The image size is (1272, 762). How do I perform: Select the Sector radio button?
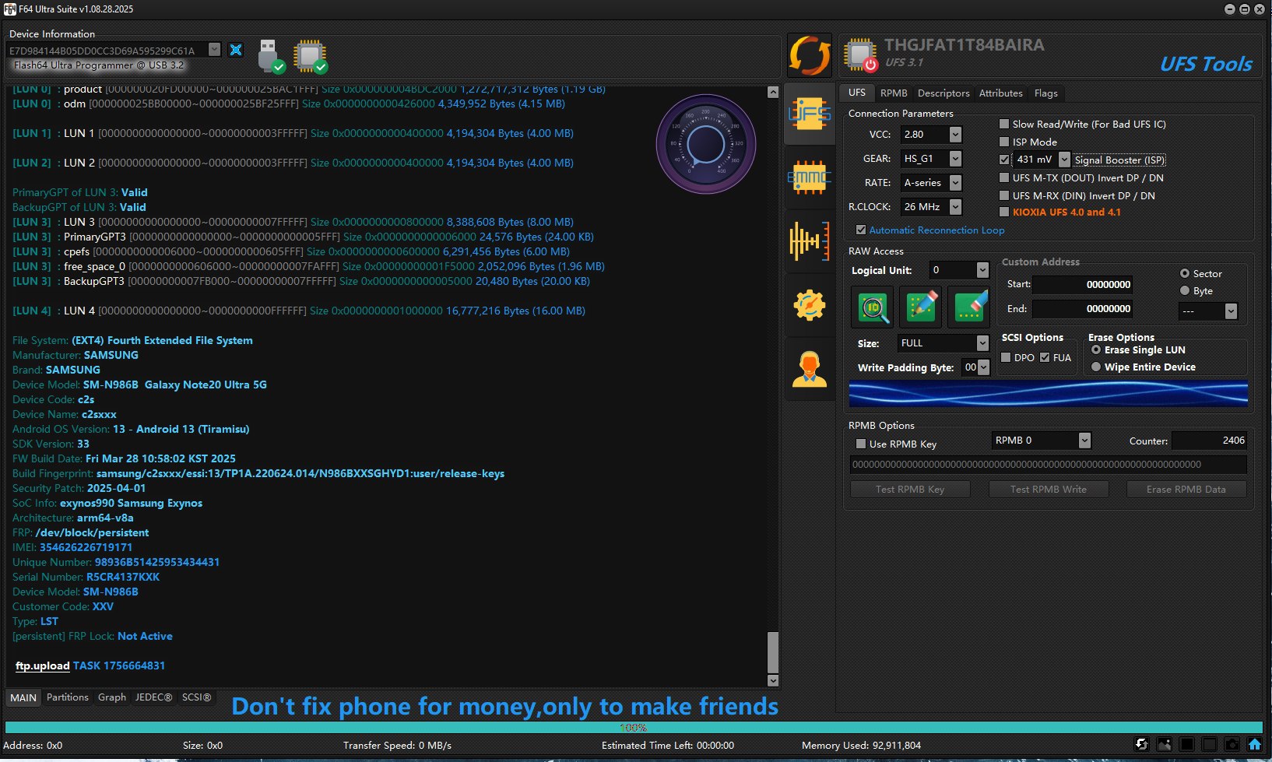coord(1185,273)
